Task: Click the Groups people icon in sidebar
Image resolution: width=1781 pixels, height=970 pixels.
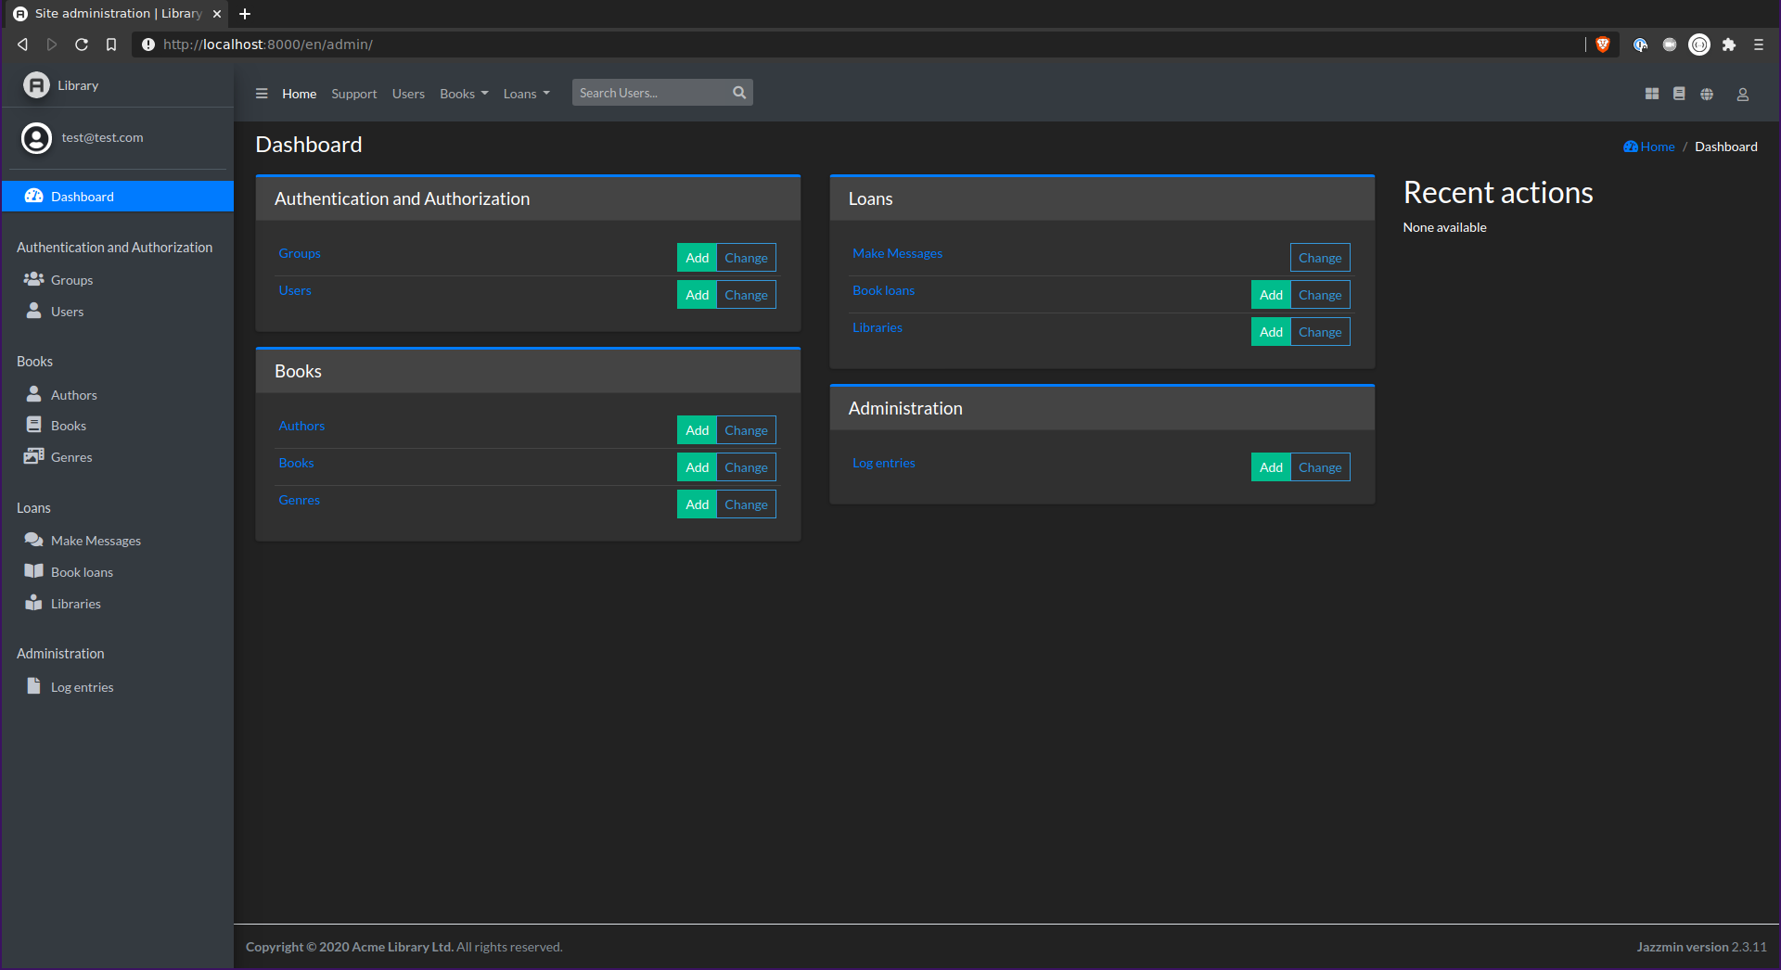Action: 34,279
